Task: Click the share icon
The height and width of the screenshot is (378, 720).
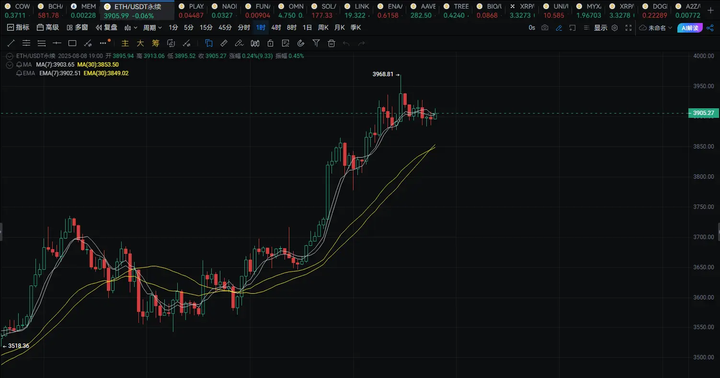Action: coord(710,28)
